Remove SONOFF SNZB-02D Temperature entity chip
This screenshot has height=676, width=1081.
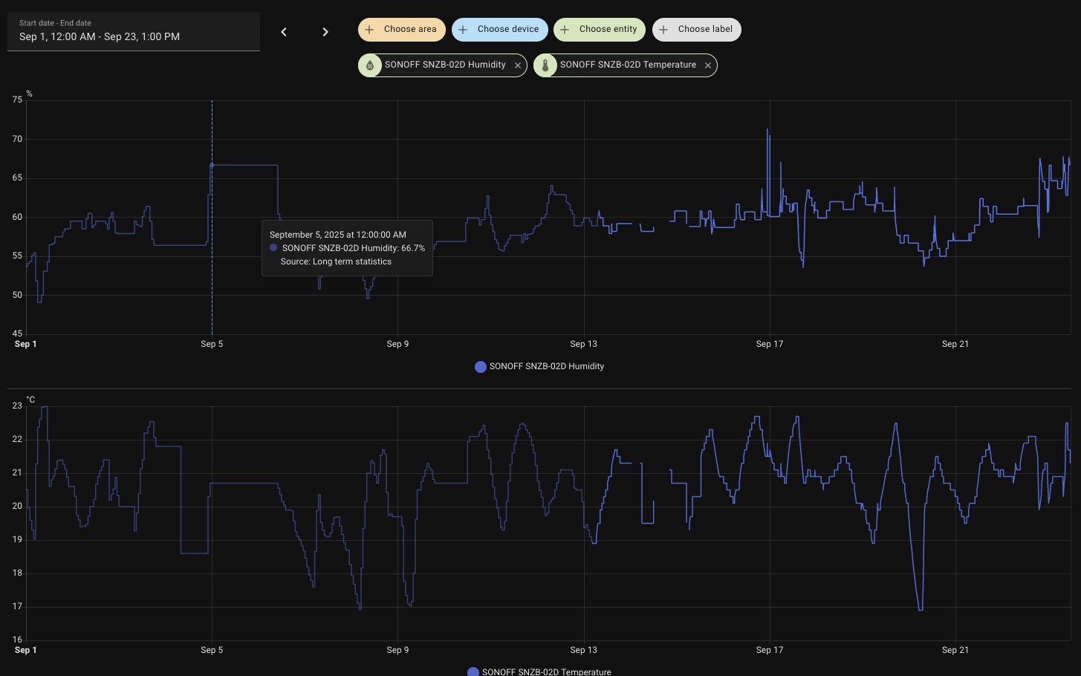708,65
